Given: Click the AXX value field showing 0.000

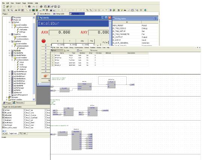Looking at the screenshot, I should [x=60, y=32].
